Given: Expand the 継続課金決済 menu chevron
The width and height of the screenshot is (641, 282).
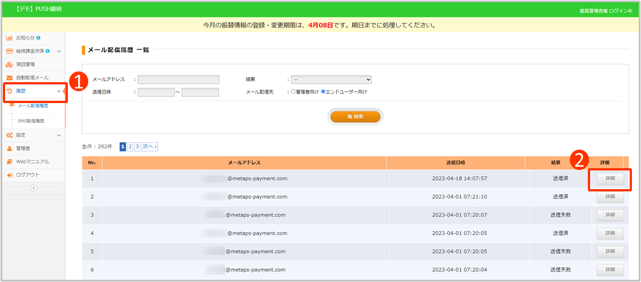Looking at the screenshot, I should pyautogui.click(x=59, y=52).
